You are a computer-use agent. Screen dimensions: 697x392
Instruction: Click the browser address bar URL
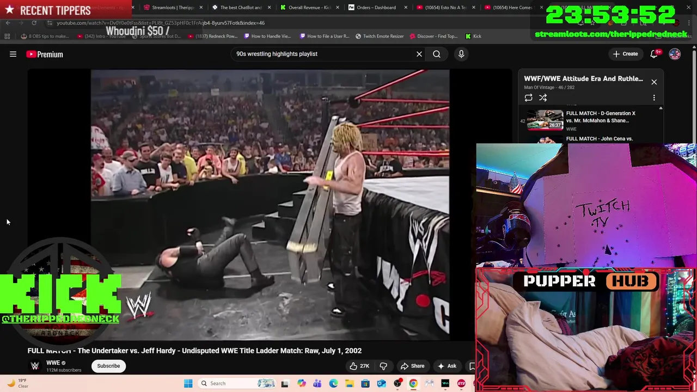pyautogui.click(x=161, y=23)
